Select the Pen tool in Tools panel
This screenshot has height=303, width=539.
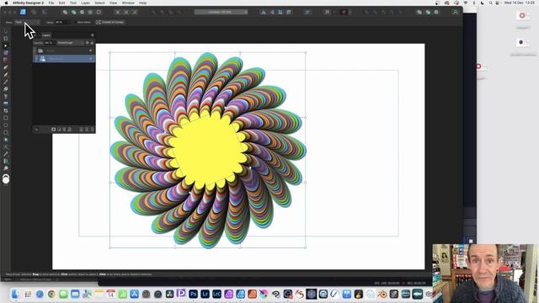(6, 67)
